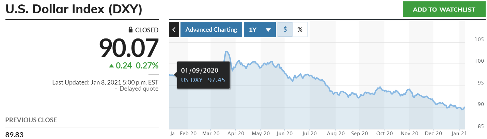Click the green up-triangle change indicator
The image size is (487, 139).
click(111, 65)
